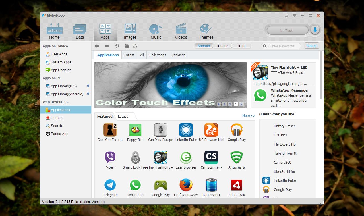Open App Library(Android) in sidebar

coord(67,94)
